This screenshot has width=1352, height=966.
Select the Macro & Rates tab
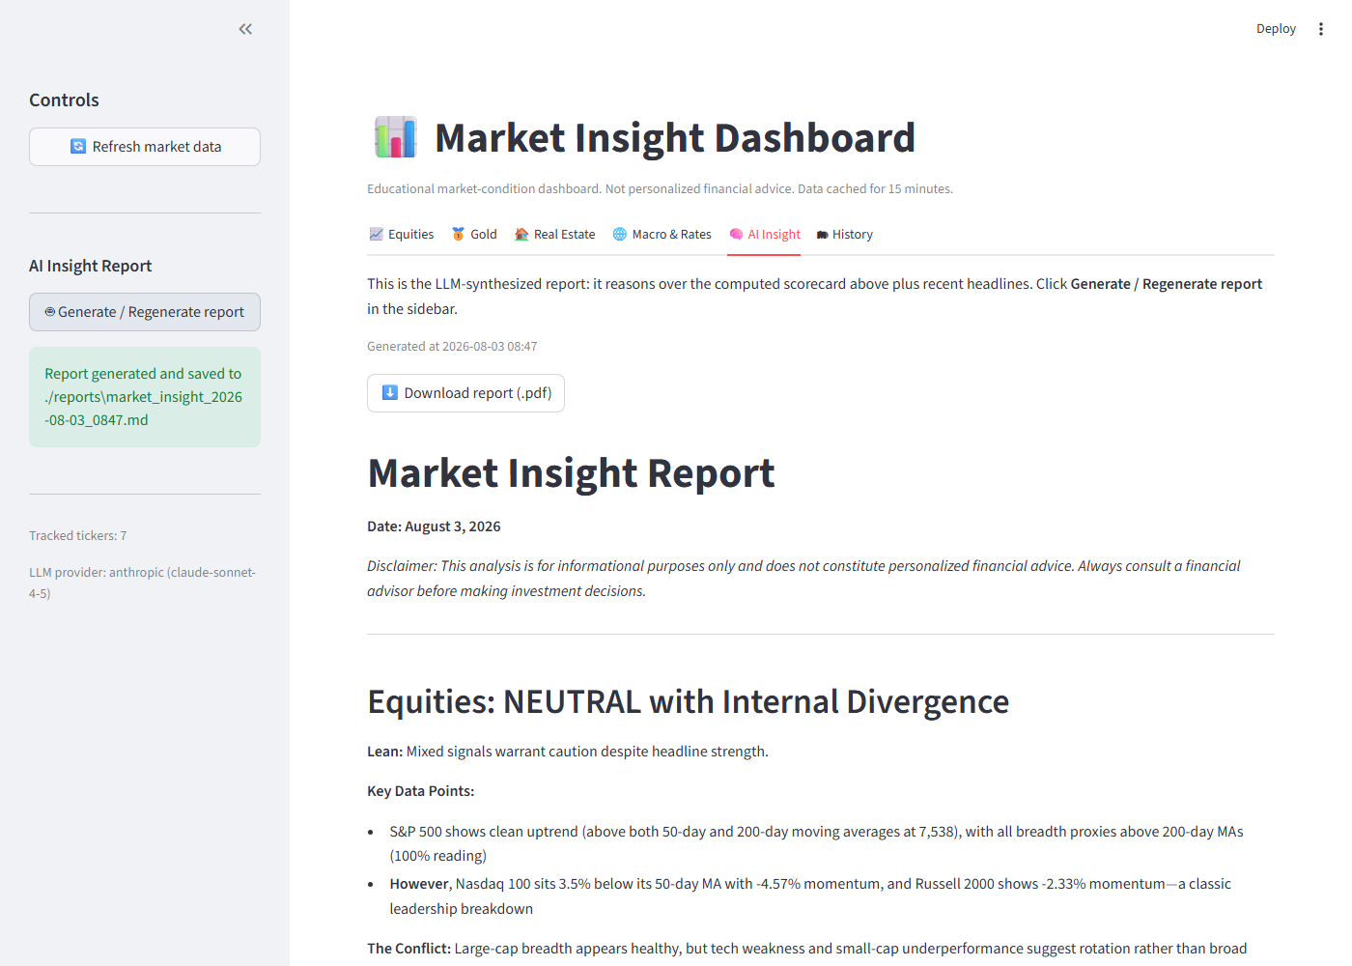click(662, 235)
